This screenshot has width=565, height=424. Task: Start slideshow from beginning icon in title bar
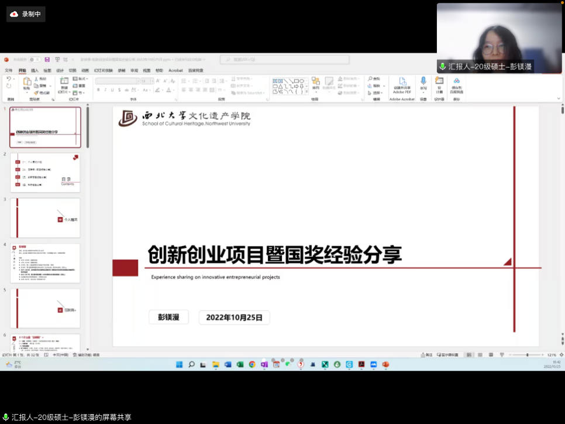pos(57,60)
